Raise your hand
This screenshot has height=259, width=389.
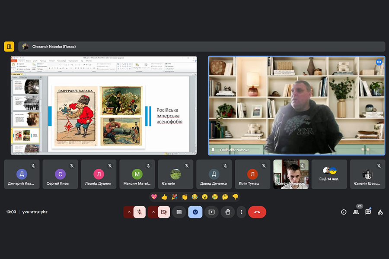pos(227,212)
